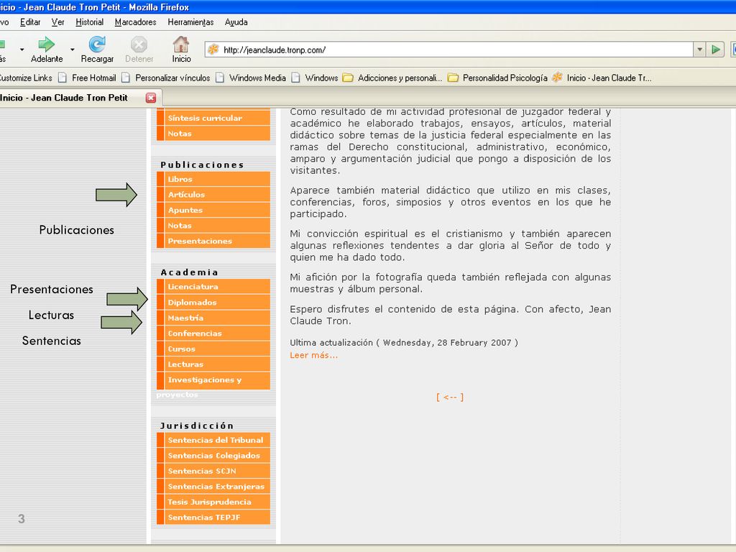
Task: Click the Leer más... link
Action: tap(313, 355)
